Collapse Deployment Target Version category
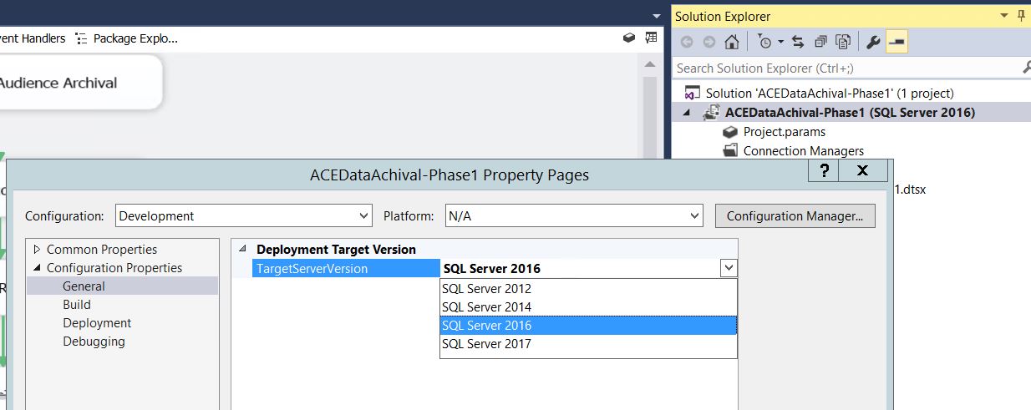The width and height of the screenshot is (1031, 410). coord(242,249)
